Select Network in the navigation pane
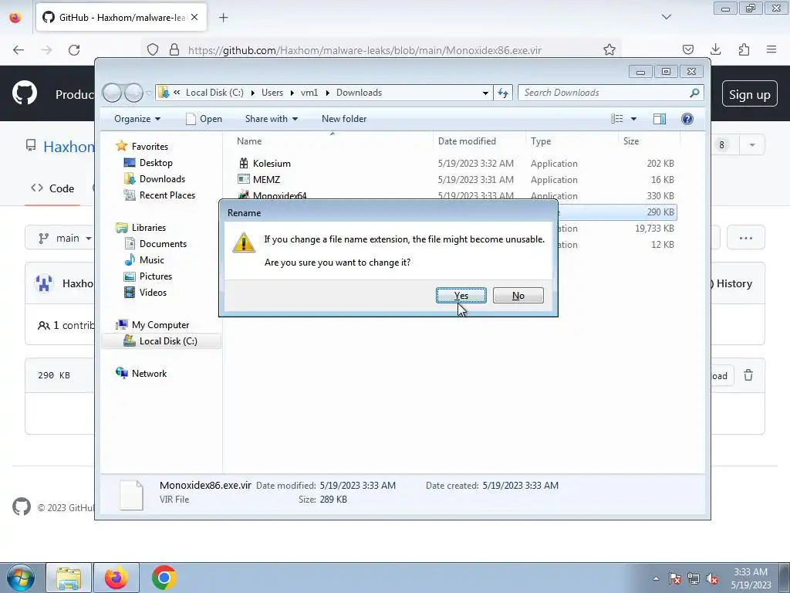The width and height of the screenshot is (790, 593). (x=149, y=374)
